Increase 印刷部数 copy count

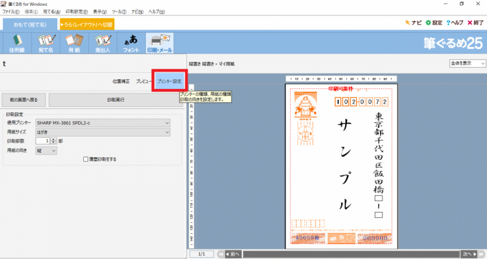point(54,139)
